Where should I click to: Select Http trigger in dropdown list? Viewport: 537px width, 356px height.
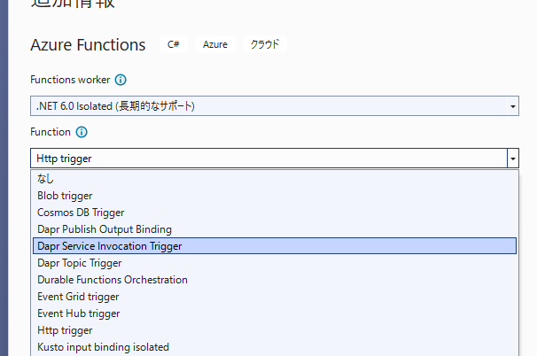point(65,330)
